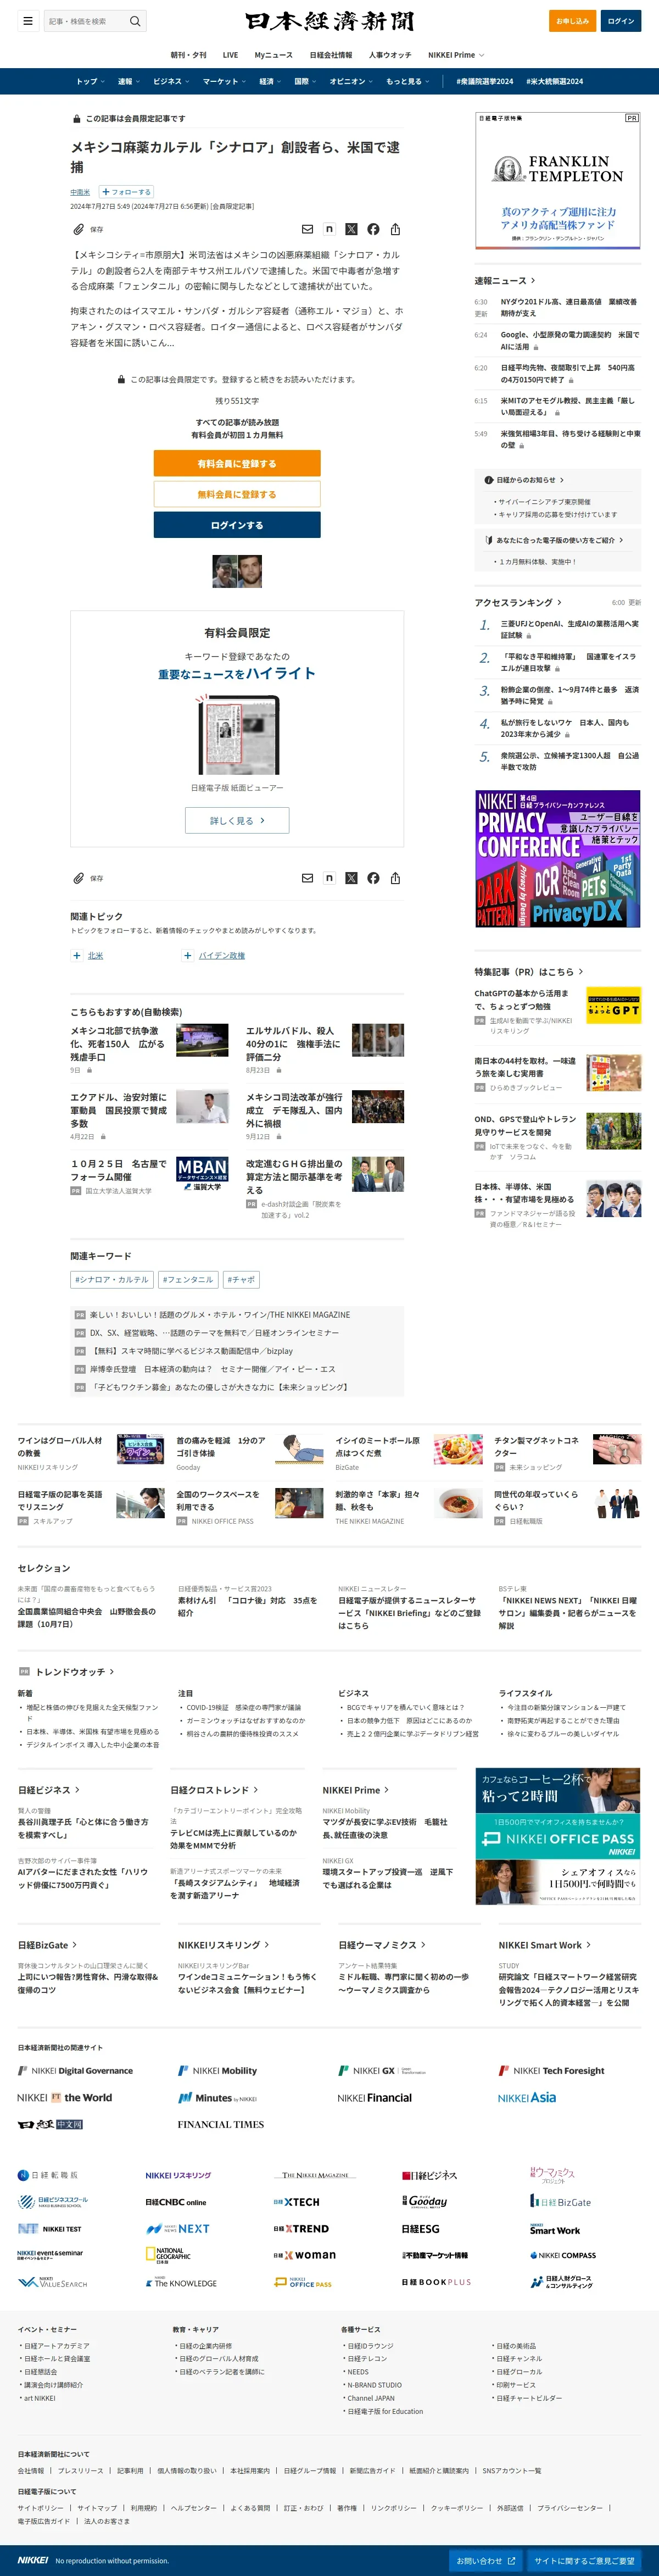Click the bottom envelope share icon
The width and height of the screenshot is (659, 2576).
(x=307, y=878)
